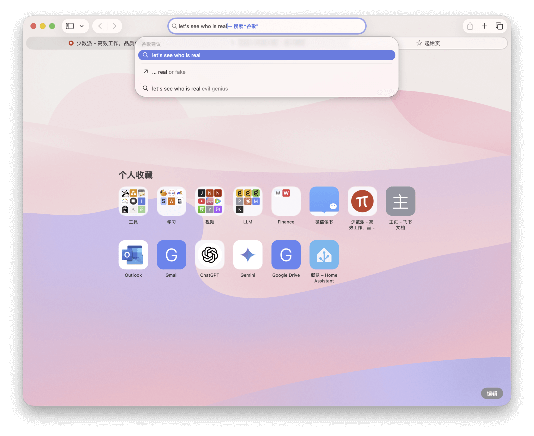Click the 编辑 button

click(x=492, y=393)
